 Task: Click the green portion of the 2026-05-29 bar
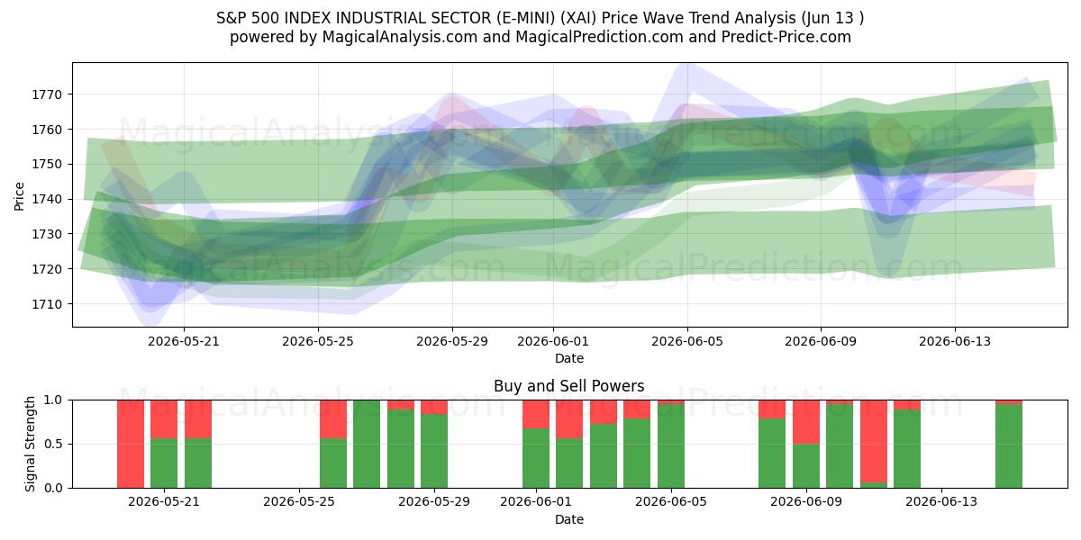click(434, 451)
